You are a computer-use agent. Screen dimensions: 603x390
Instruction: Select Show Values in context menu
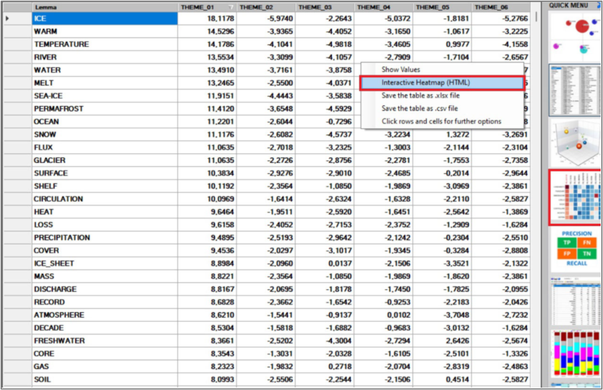pos(401,70)
